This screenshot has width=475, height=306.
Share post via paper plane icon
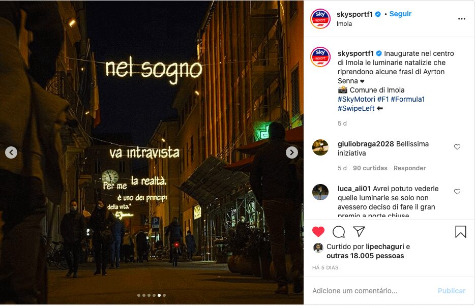pyautogui.click(x=359, y=232)
